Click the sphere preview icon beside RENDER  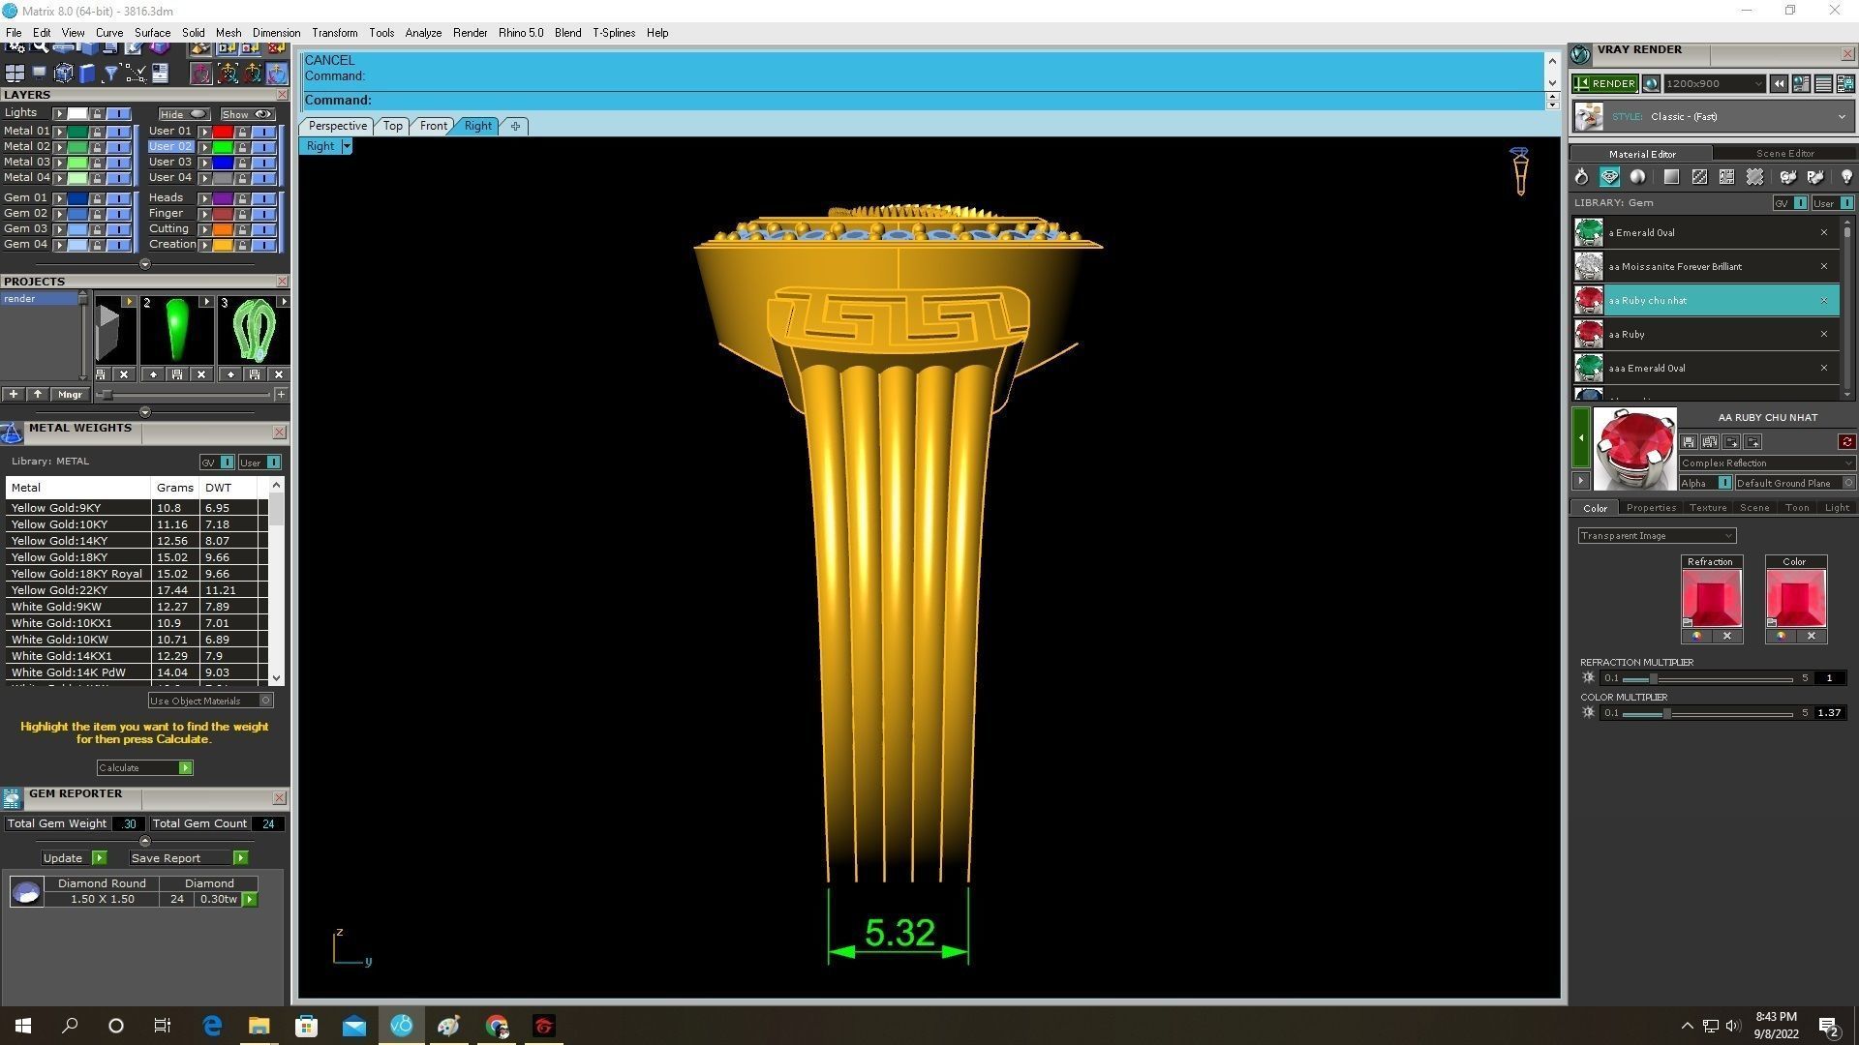coord(1651,84)
